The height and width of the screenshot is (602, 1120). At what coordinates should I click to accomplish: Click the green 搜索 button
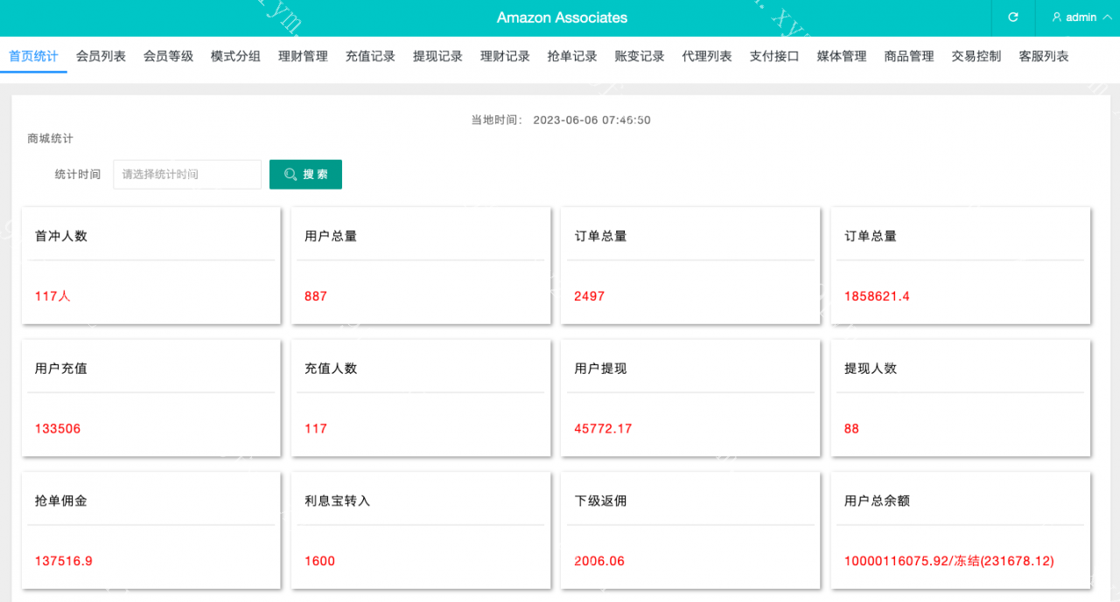tap(305, 175)
